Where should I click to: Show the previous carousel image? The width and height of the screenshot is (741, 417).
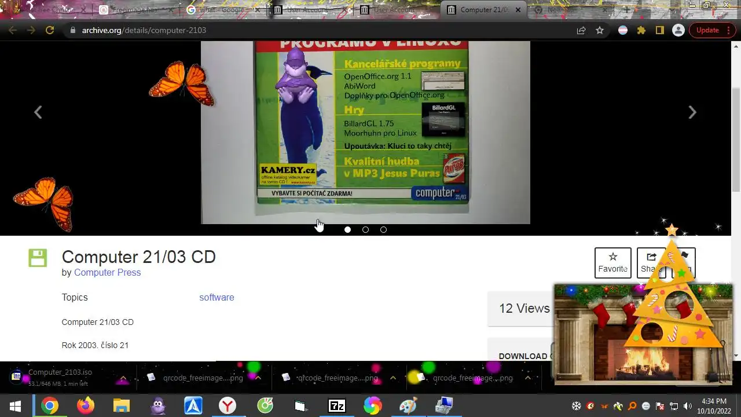click(x=38, y=112)
